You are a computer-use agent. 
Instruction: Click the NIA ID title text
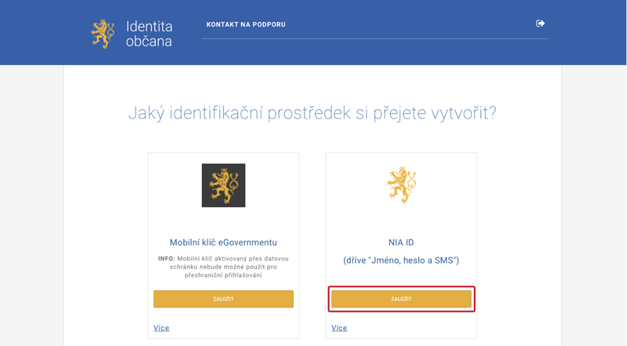[x=401, y=243]
